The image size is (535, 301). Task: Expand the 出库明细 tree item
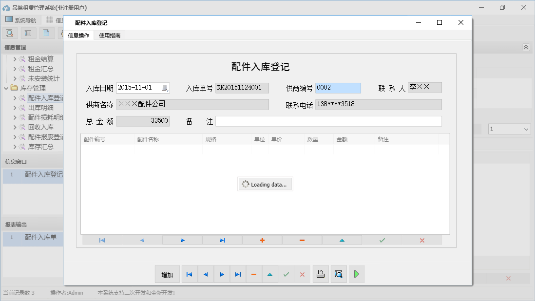coord(15,108)
